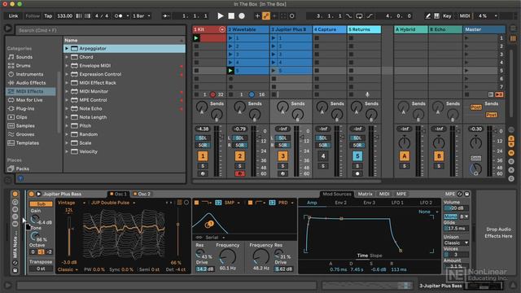Toggle the MIDI map mode button

pyautogui.click(x=465, y=15)
